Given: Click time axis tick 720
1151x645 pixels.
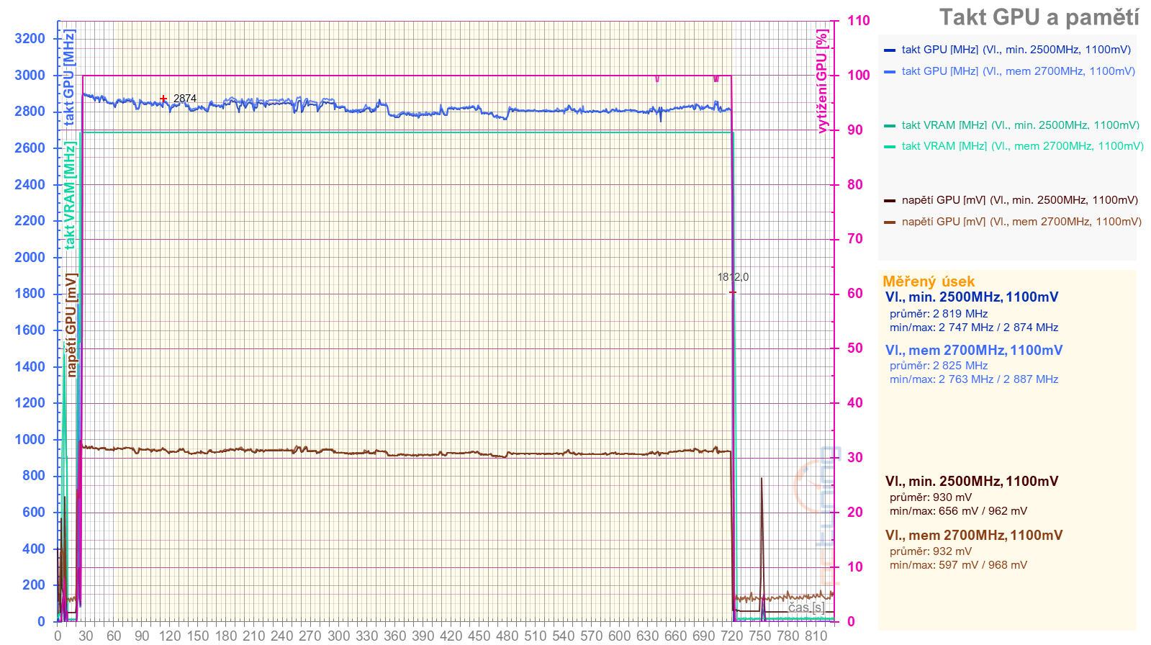Looking at the screenshot, I should (731, 636).
